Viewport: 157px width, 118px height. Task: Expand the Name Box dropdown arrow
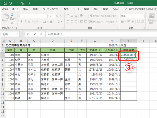[18, 34]
